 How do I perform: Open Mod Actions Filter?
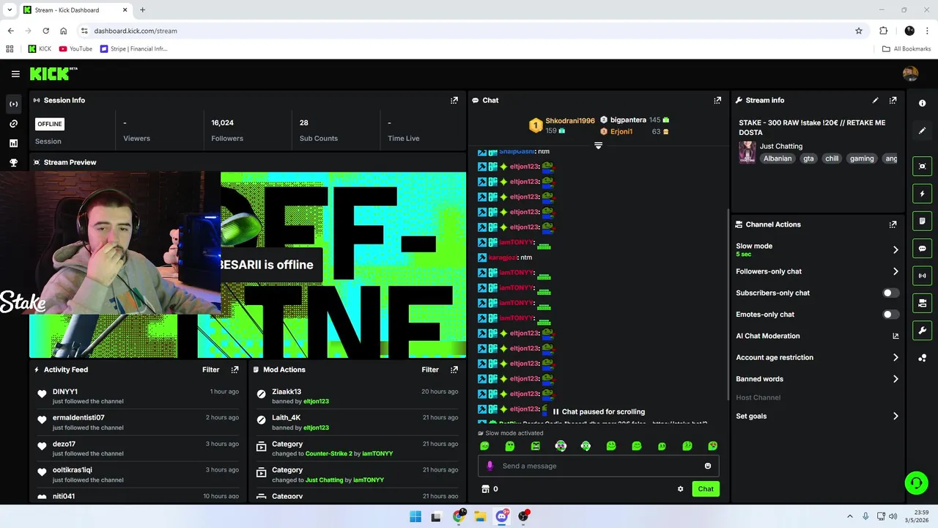point(430,370)
